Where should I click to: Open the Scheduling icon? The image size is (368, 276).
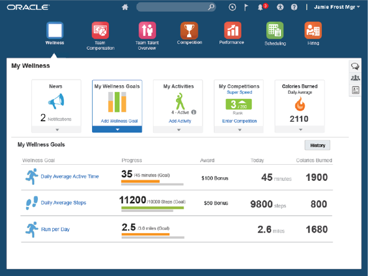pos(275,30)
